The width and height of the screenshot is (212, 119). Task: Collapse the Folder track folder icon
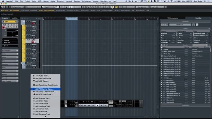[24, 21]
